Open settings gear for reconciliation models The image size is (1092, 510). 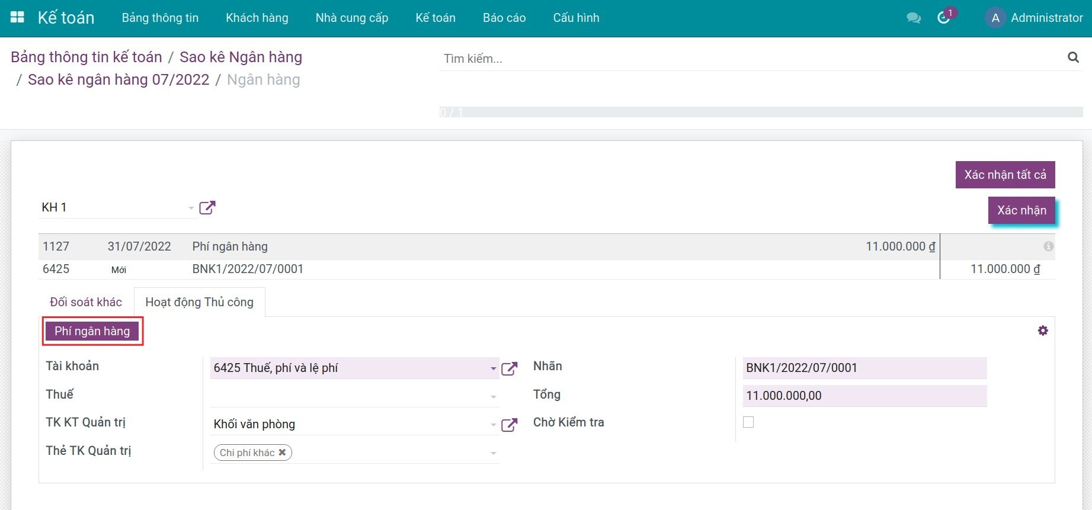coord(1043,331)
